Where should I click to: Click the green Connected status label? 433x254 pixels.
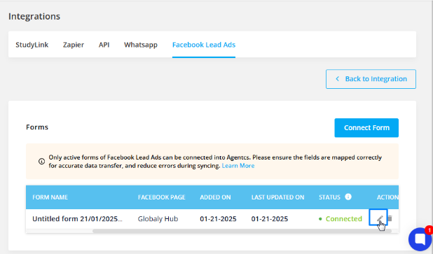click(343, 219)
